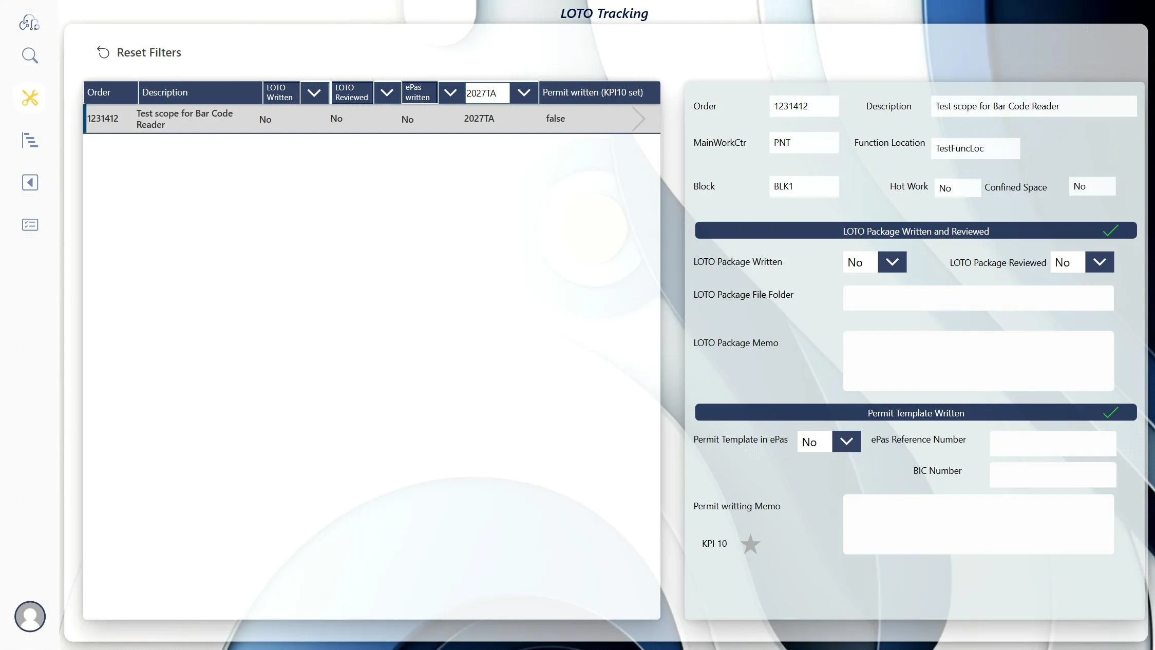Click the No cell under ePas written
The height and width of the screenshot is (650, 1155).
(407, 120)
